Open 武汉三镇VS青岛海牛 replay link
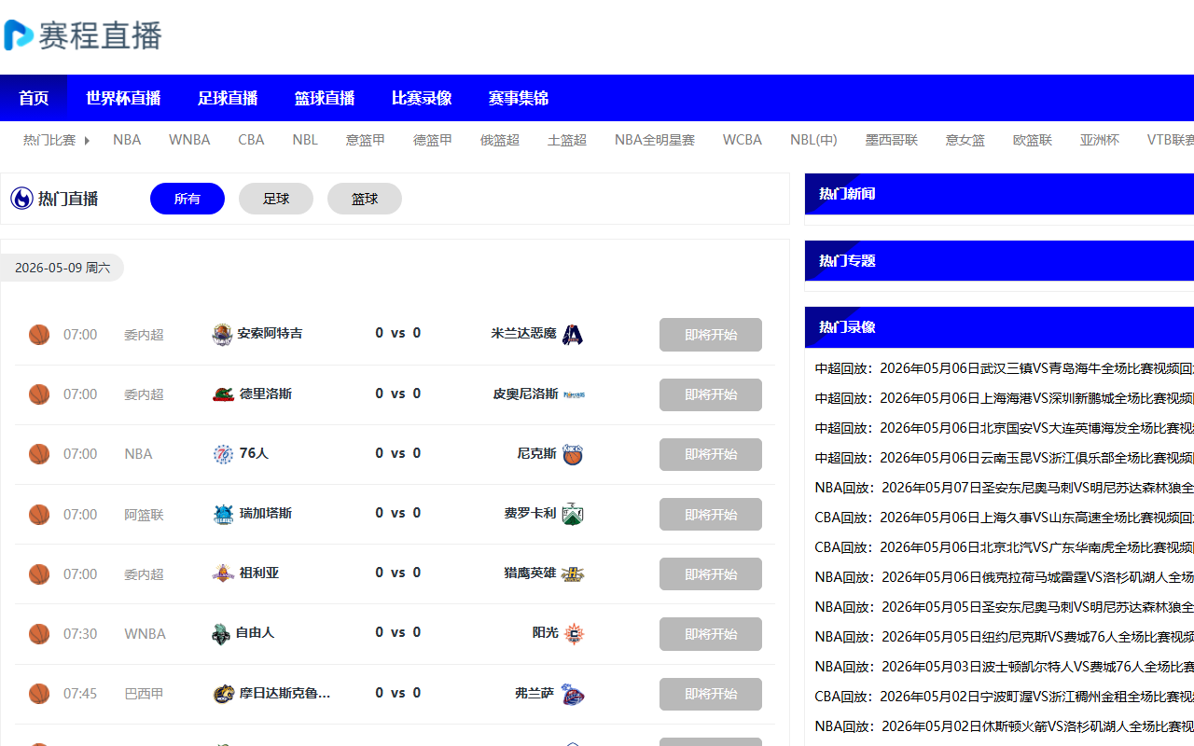This screenshot has width=1194, height=746. click(1004, 368)
